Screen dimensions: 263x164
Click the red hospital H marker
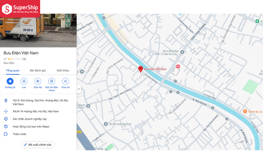coord(178,67)
